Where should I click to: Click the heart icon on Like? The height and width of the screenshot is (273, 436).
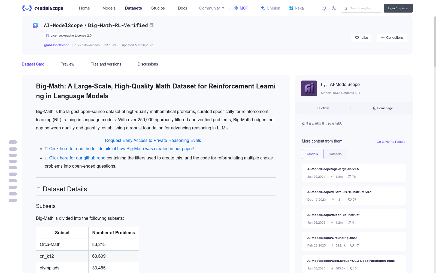pyautogui.click(x=357, y=38)
